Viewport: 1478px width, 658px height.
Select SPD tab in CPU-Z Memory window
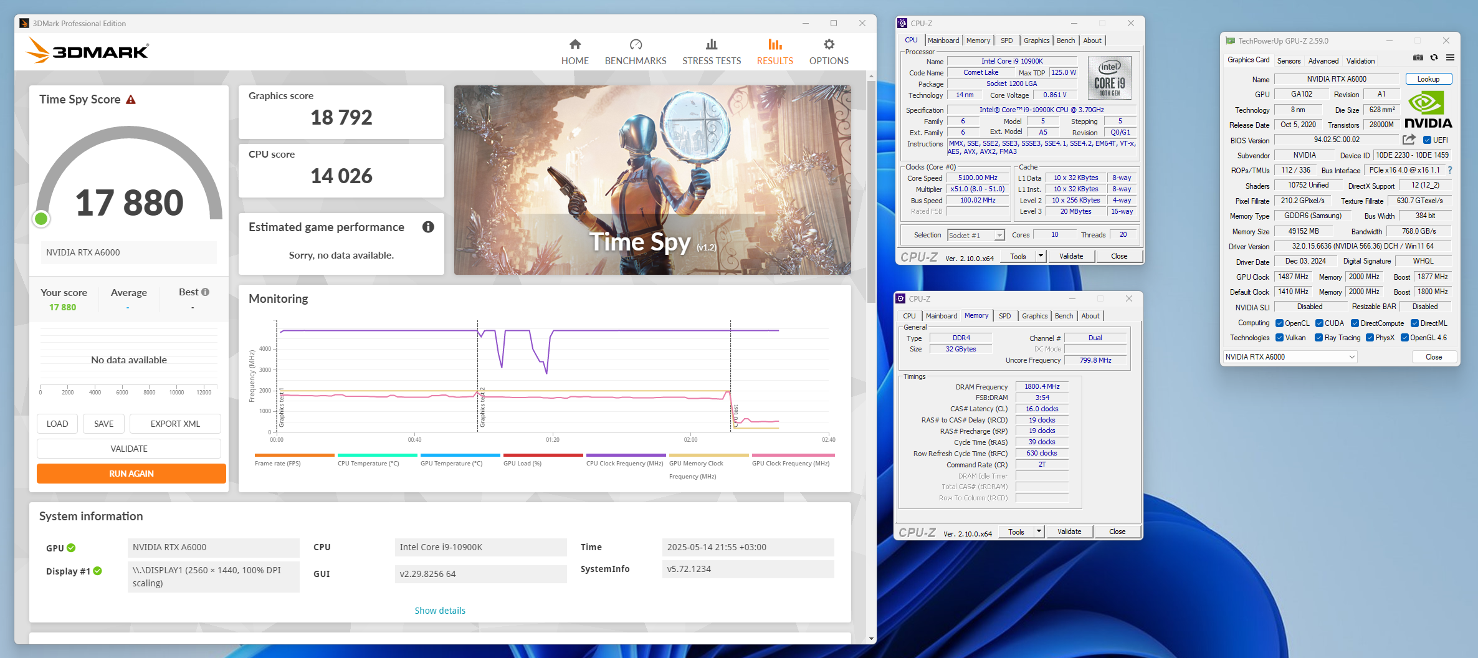(1004, 316)
